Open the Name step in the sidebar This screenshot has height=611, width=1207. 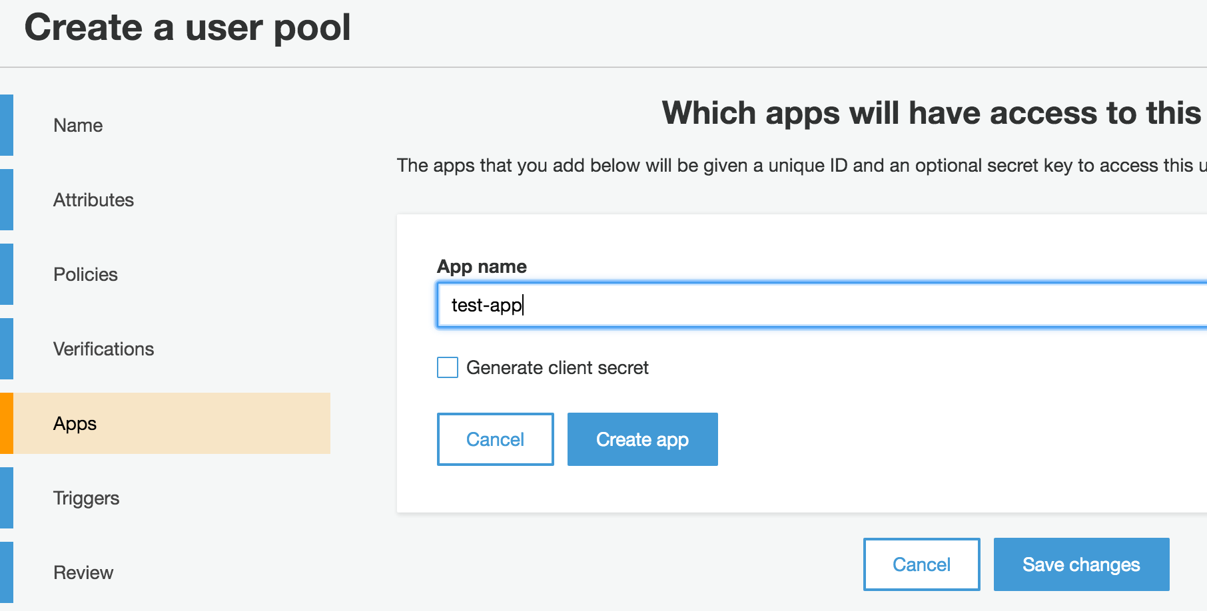click(78, 124)
